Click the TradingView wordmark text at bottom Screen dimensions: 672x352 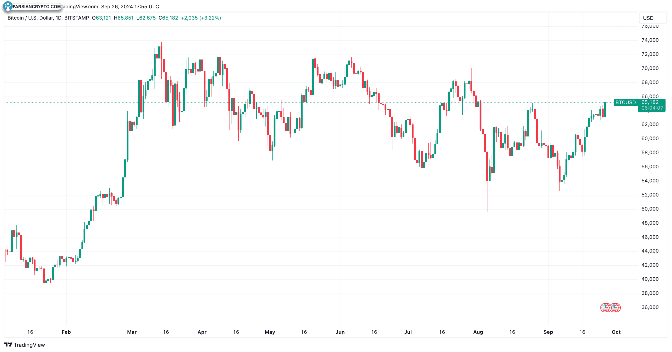(x=29, y=345)
